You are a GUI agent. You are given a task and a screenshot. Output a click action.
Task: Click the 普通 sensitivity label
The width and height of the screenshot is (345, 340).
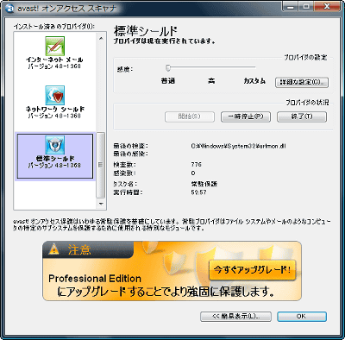click(168, 81)
